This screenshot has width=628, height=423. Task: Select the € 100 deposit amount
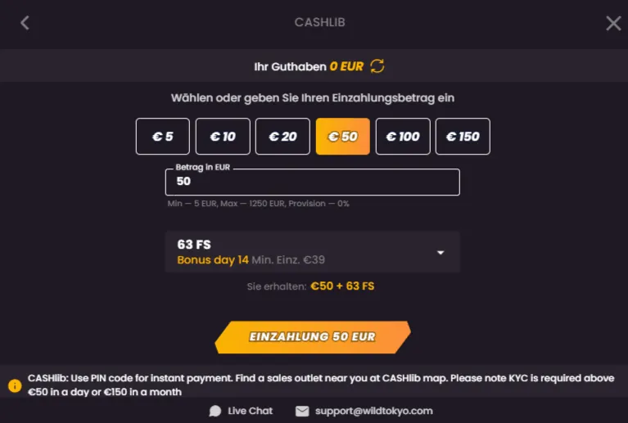(403, 137)
